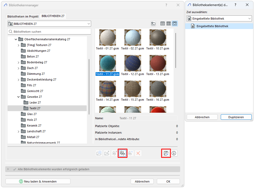Image resolution: width=254 pixels, height=188 pixels.
Task: Click the help question mark in Bibliothekenmanager
Action: click(166, 5)
